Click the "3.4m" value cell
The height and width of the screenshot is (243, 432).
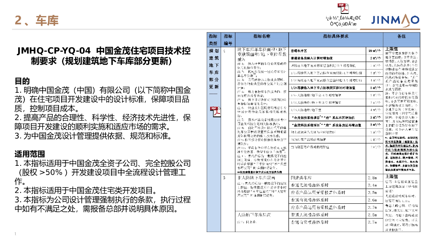click(x=375, y=185)
